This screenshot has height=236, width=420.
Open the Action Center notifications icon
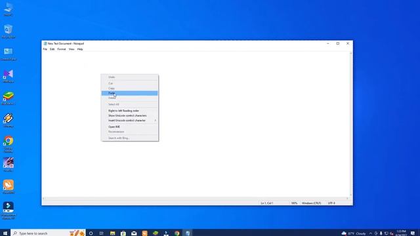click(413, 233)
